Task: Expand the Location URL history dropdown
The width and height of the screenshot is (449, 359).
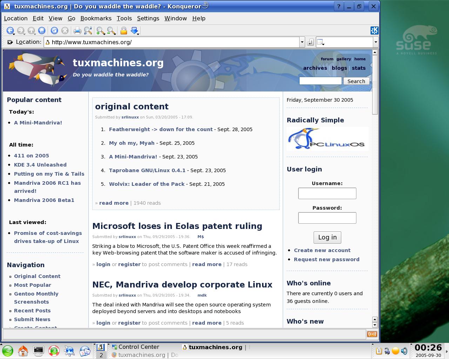Action: pos(302,42)
